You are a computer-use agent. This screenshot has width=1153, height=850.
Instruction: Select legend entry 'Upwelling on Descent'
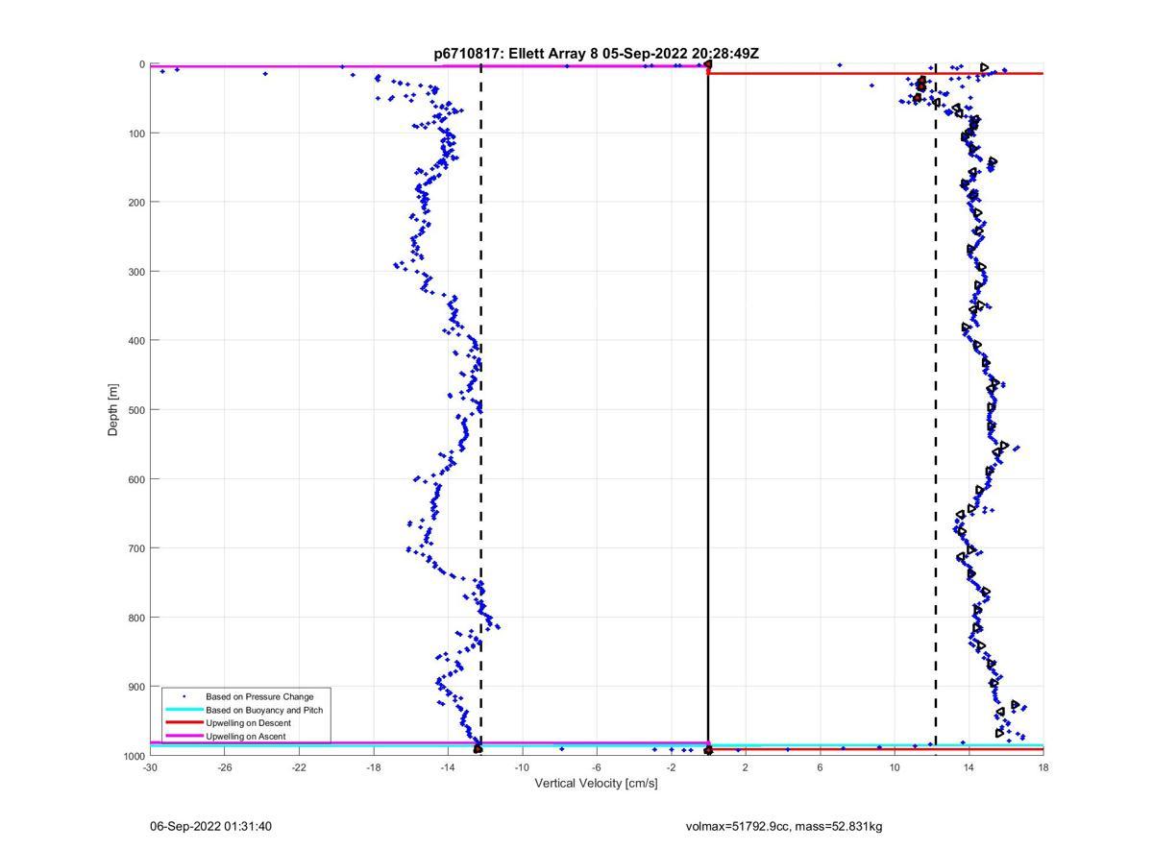pos(248,723)
